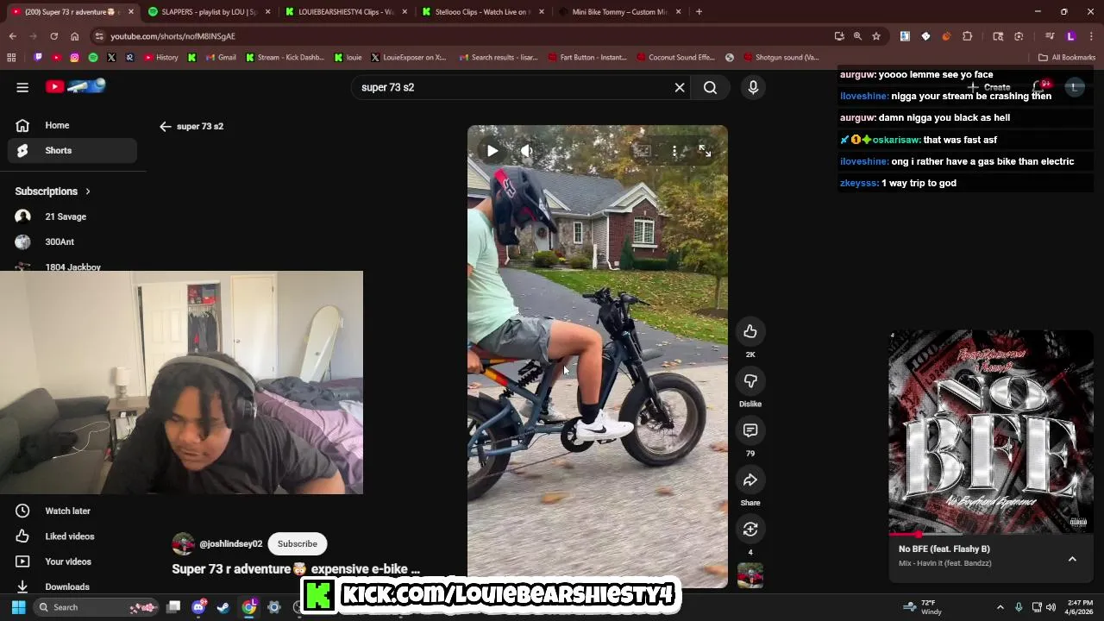
Task: Like the Short with thumbs-up icon
Action: coord(750,332)
